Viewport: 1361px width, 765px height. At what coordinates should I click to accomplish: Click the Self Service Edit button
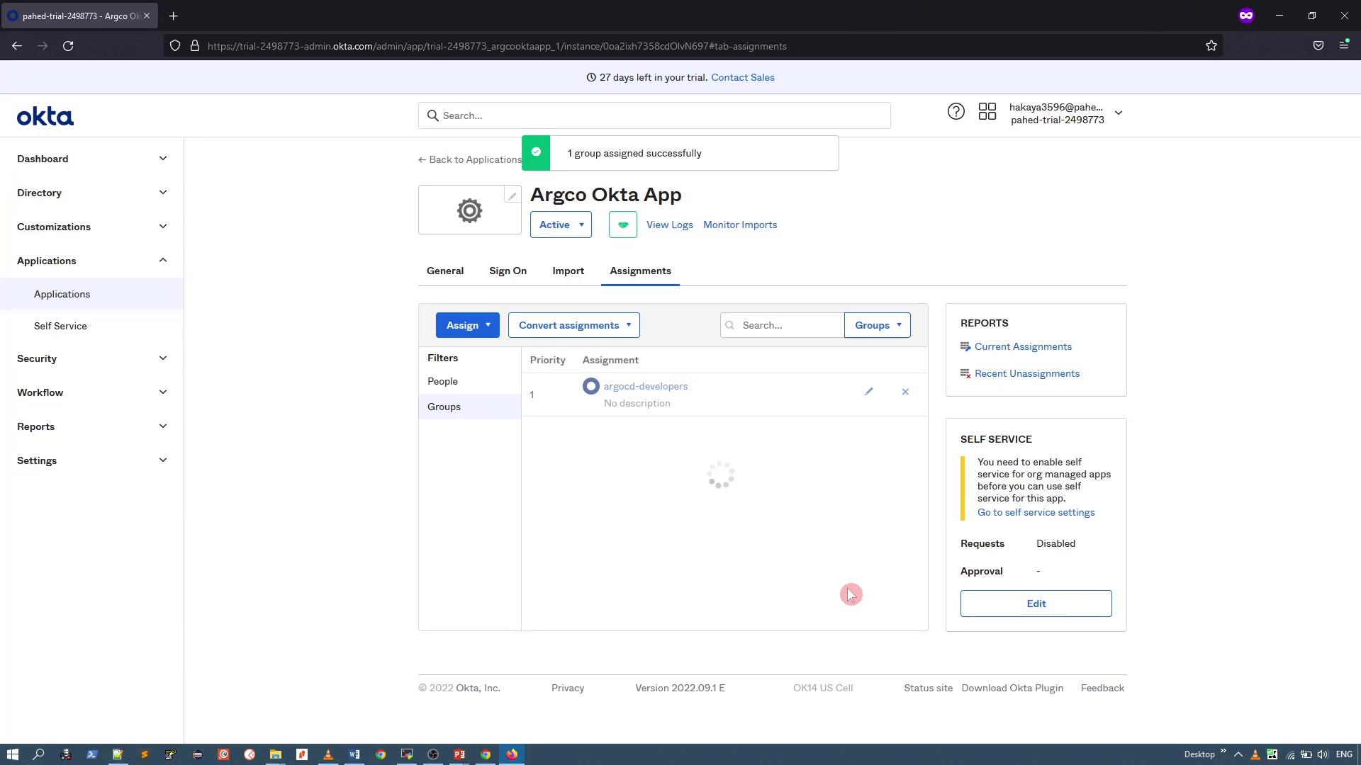point(1036,603)
